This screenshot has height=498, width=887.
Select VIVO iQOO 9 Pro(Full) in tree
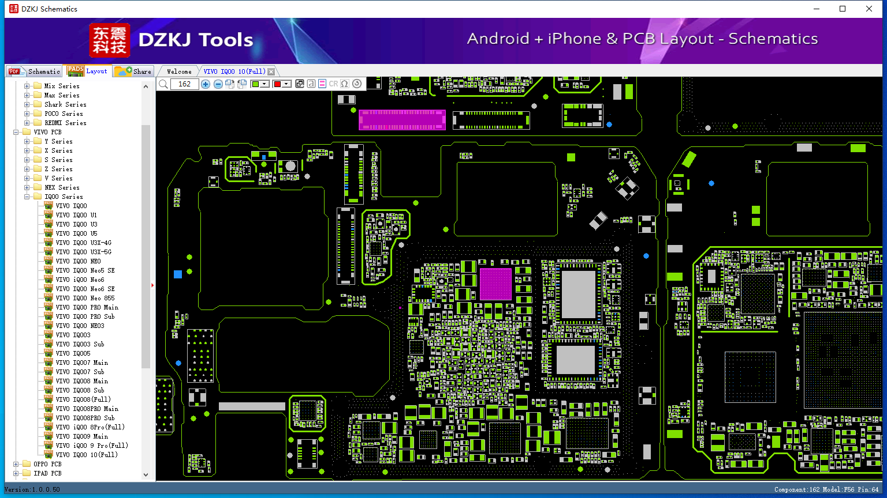[92, 446]
